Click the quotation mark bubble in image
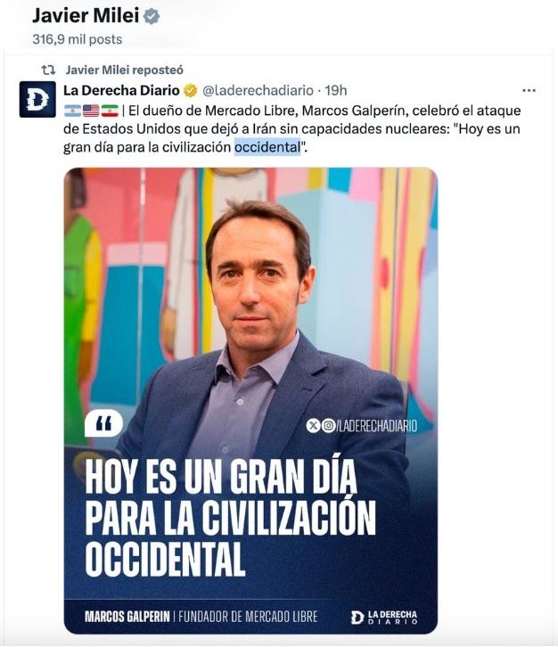 (103, 423)
